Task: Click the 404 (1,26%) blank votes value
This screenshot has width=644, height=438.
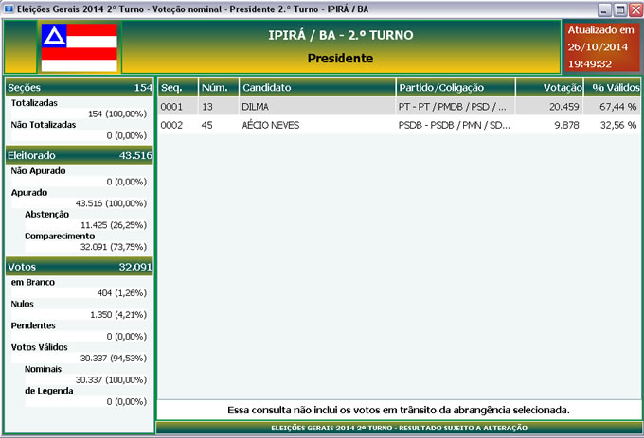Action: click(x=122, y=293)
